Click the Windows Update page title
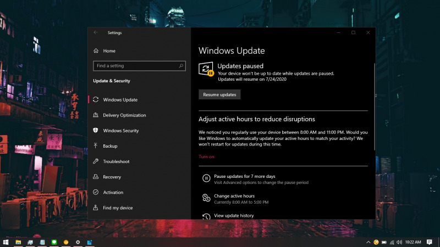The image size is (440, 247). [x=232, y=50]
